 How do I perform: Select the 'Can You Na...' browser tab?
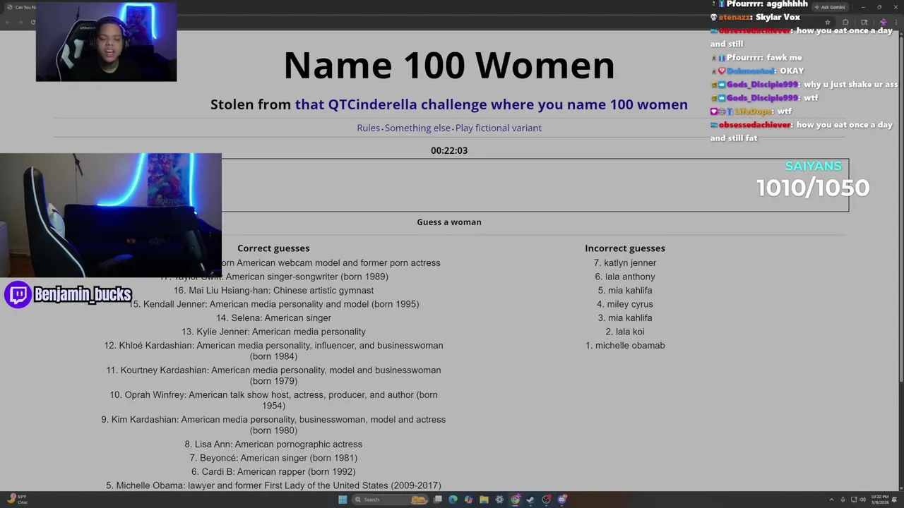click(x=21, y=7)
